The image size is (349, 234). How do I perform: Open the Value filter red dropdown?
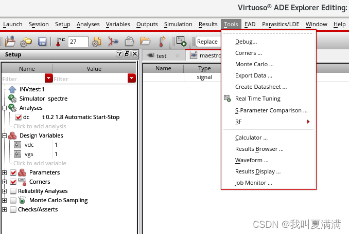[132, 78]
